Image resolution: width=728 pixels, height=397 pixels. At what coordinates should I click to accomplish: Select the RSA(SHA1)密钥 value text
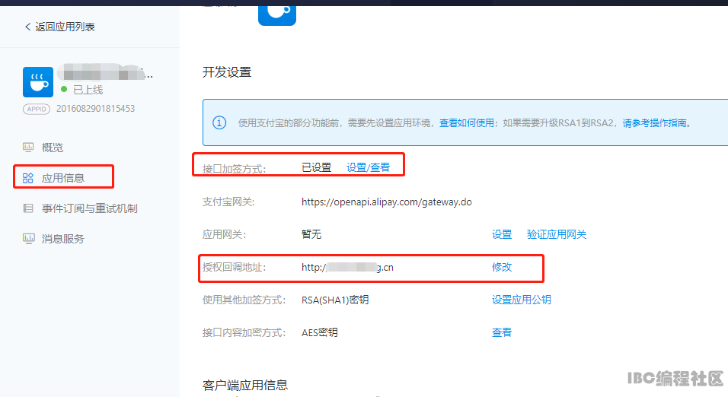click(x=335, y=300)
